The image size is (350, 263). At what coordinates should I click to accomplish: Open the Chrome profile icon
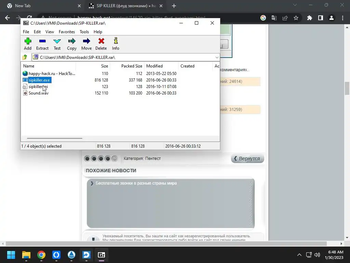tap(332, 18)
